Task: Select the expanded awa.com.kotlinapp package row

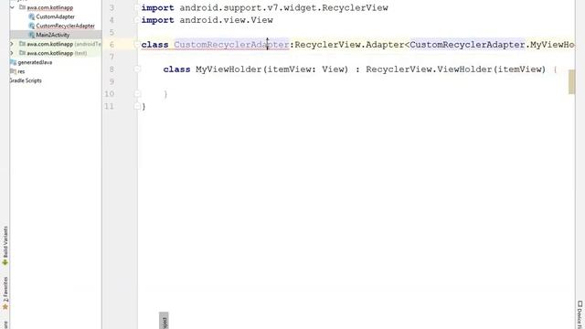Action: pyautogui.click(x=50, y=7)
